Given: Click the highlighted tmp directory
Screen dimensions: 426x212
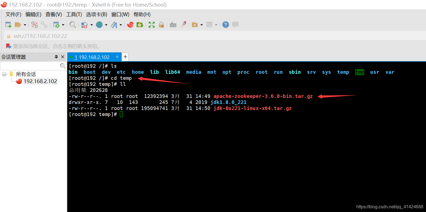Looking at the screenshot, I should (x=360, y=72).
